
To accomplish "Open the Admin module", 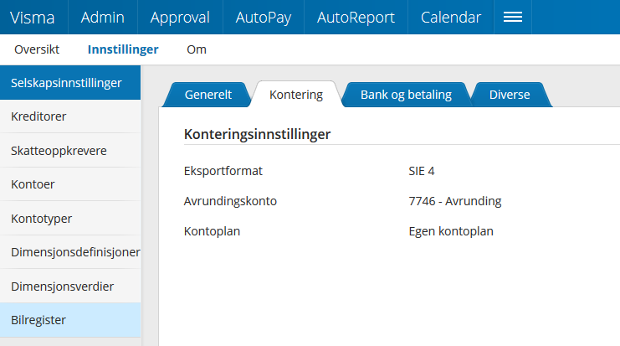I will tap(101, 17).
